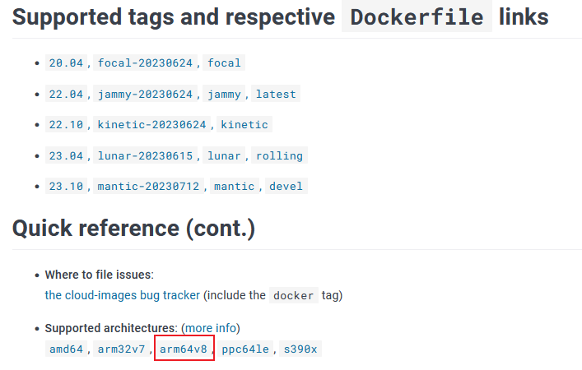Open the cloud-images bug tracker link

click(122, 295)
